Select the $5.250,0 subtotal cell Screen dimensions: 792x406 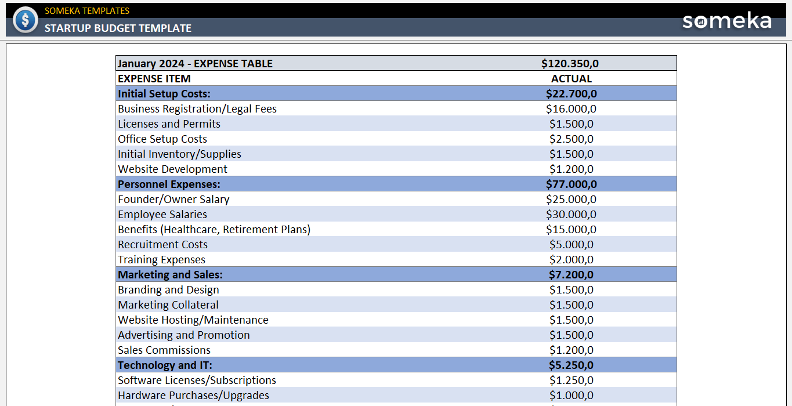(572, 365)
